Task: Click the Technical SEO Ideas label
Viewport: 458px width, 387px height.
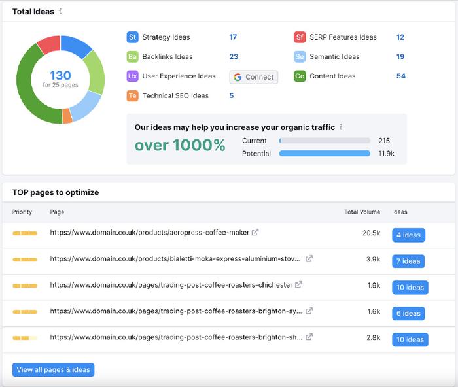Action: (175, 95)
